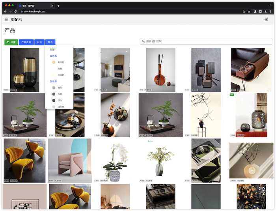276x211 pixels.
Task: Open the orange round vase with sticks
Action: point(160,70)
